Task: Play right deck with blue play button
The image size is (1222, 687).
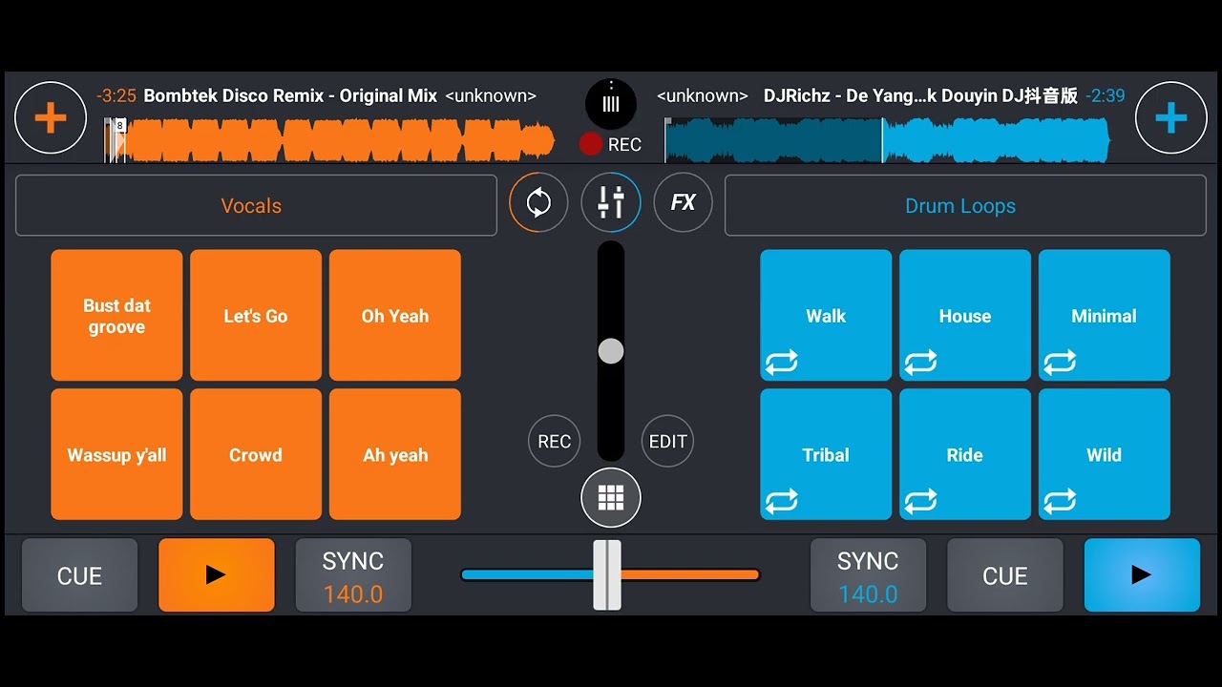Action: click(x=1142, y=575)
